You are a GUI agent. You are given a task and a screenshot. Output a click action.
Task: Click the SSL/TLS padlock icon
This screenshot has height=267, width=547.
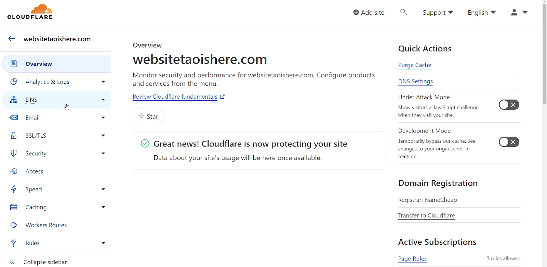pos(14,136)
